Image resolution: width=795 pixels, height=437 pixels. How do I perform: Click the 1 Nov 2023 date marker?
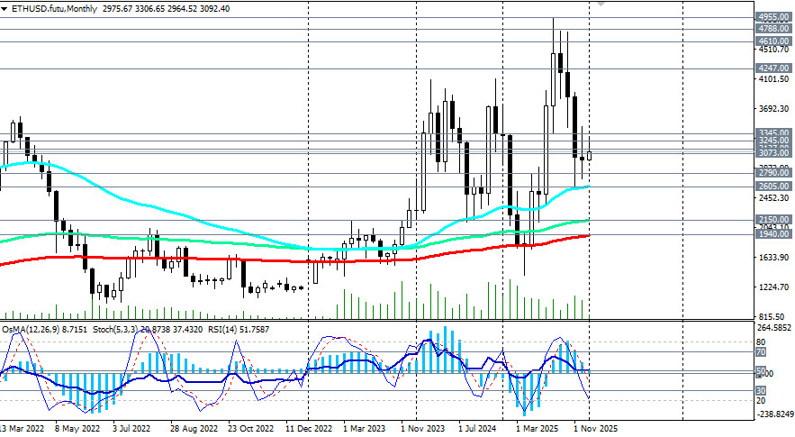[x=423, y=428]
